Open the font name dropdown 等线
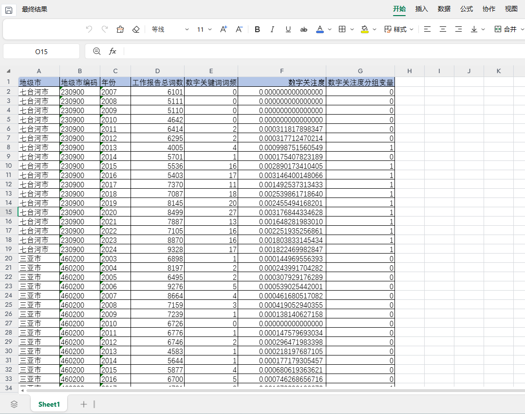Viewport: 525px width, 414px height. click(170, 29)
